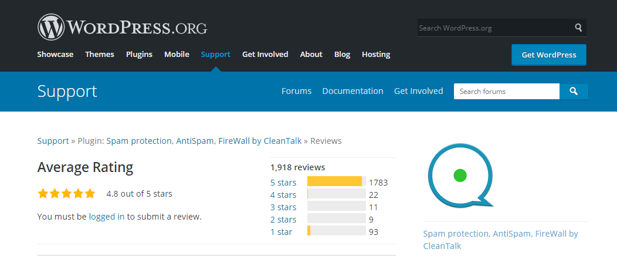This screenshot has height=256, width=617.
Task: Open the About page
Action: coord(311,55)
